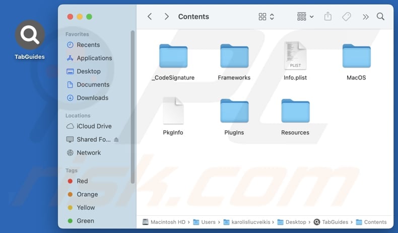Click Desktop in the path bar
The width and height of the screenshot is (398, 233).
pyautogui.click(x=292, y=222)
